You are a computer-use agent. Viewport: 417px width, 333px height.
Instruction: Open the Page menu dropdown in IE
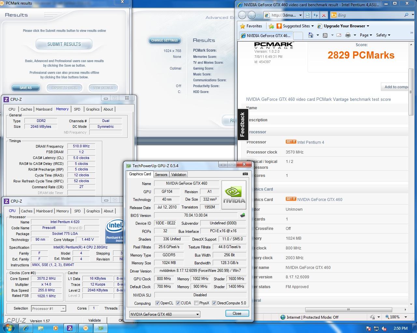click(x=366, y=35)
